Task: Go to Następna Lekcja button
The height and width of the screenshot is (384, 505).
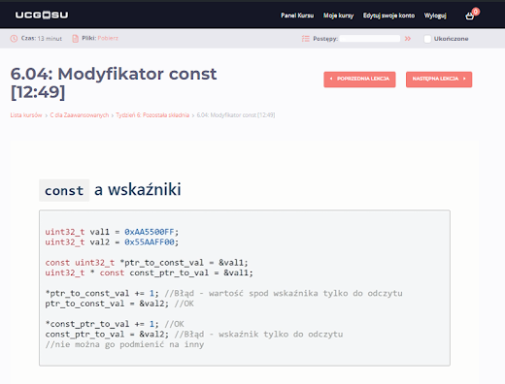Action: [439, 80]
